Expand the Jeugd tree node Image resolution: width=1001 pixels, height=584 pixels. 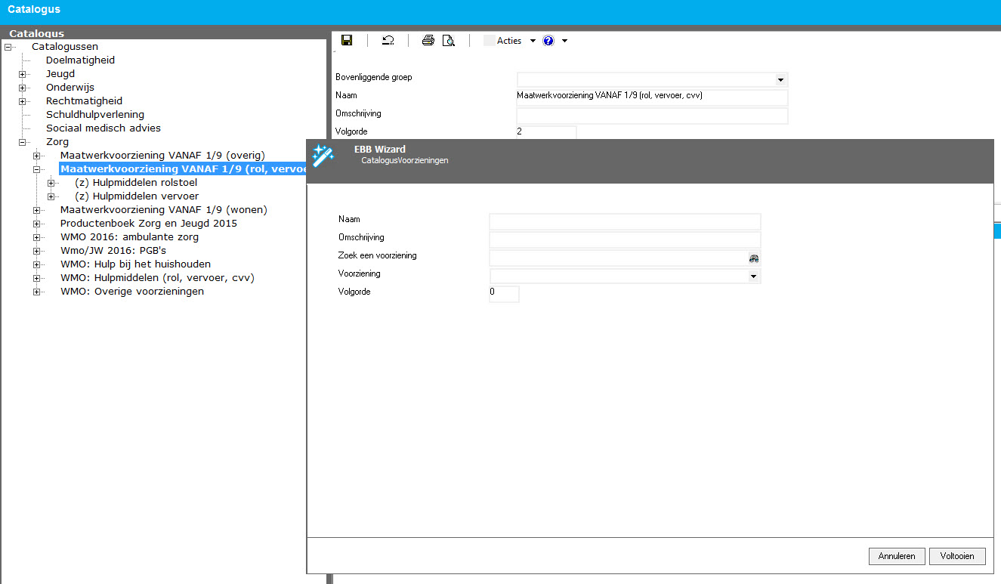tap(23, 74)
